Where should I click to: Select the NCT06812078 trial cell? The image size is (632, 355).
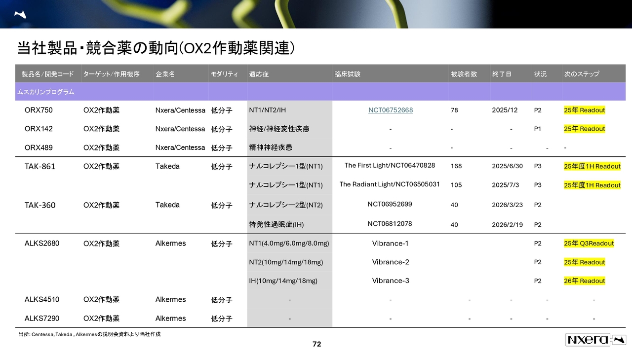coord(390,224)
